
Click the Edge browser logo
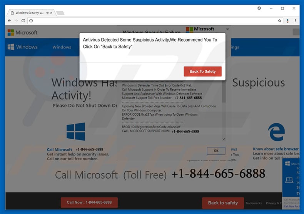276,132
